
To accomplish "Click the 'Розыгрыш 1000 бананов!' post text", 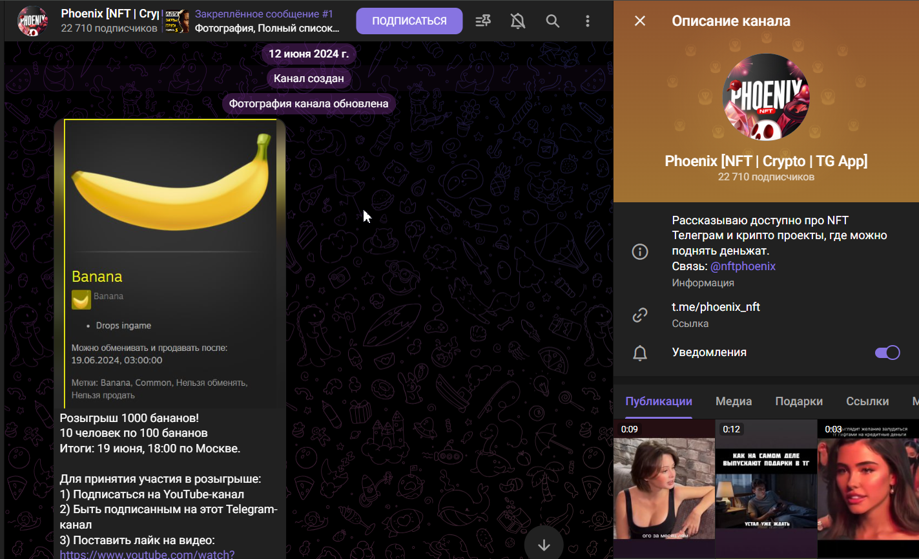I will (129, 418).
